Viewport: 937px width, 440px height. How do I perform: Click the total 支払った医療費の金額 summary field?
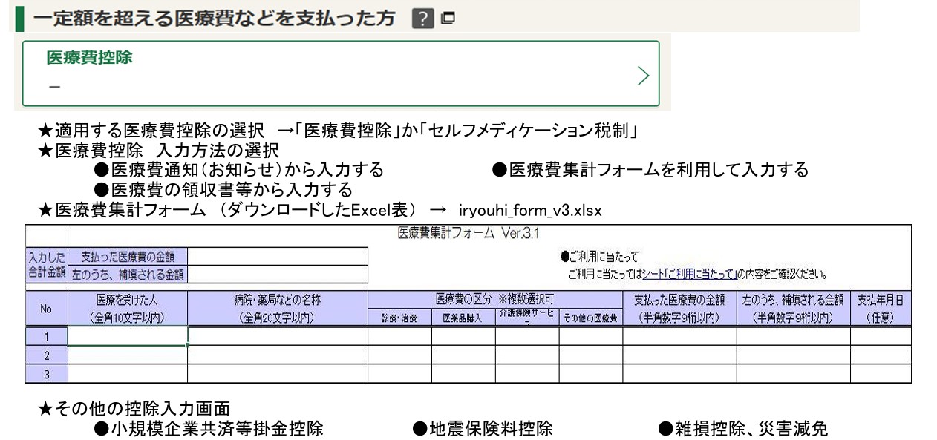pyautogui.click(x=277, y=257)
